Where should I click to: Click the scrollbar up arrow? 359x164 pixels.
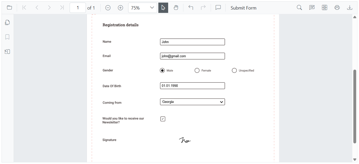[355, 17]
